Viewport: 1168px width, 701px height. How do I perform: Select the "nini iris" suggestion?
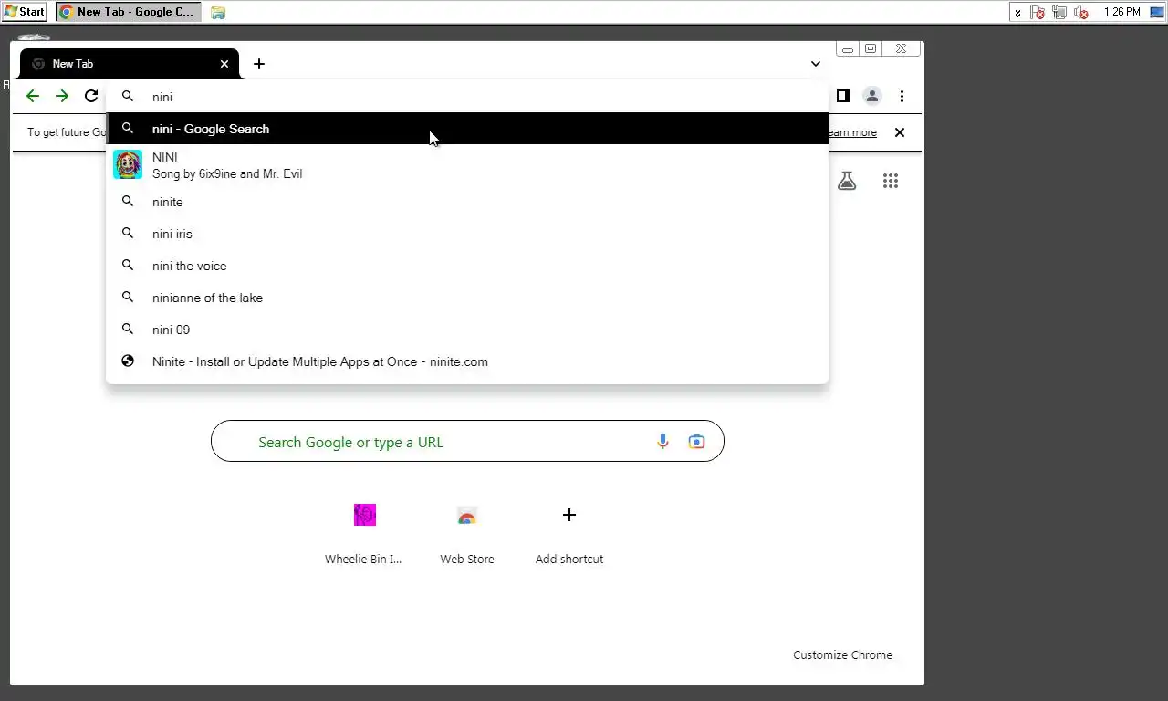click(x=467, y=234)
